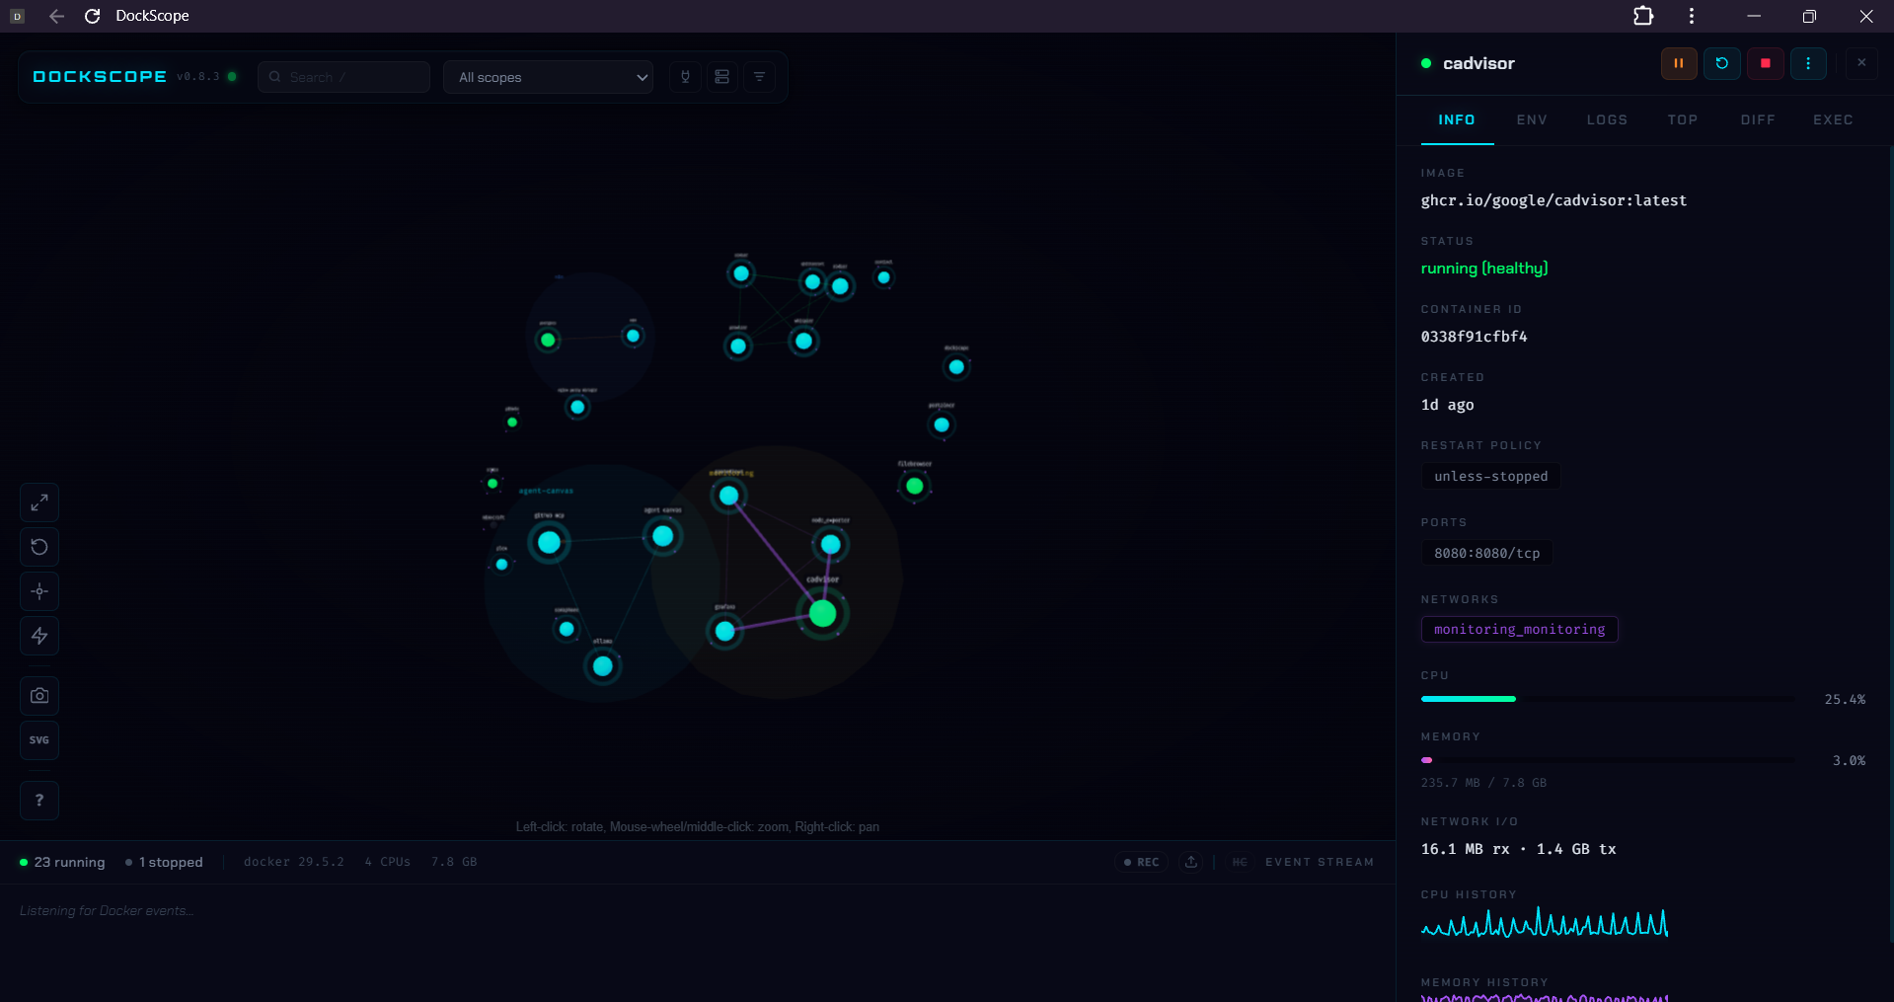Click the unless-stopped restart policy badge
1894x1002 pixels.
click(1490, 476)
